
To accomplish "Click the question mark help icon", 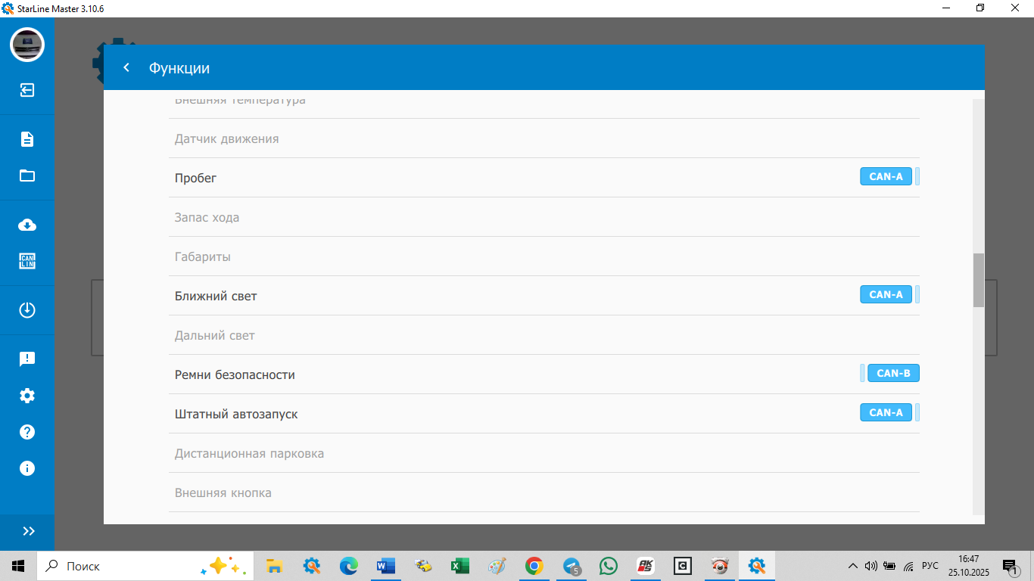I will (x=27, y=432).
